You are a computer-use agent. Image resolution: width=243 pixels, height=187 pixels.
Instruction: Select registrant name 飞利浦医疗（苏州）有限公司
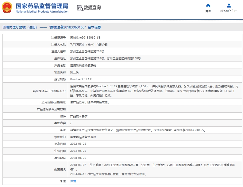point(89,45)
